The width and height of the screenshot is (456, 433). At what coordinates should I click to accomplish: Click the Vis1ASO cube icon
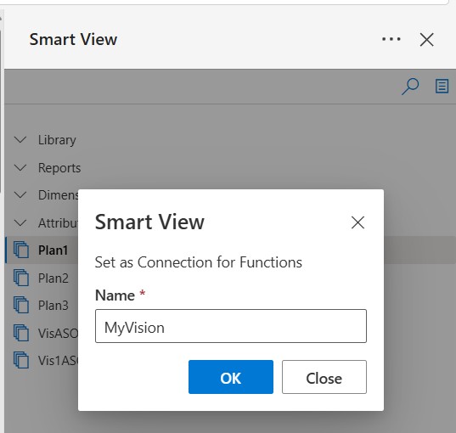click(21, 360)
